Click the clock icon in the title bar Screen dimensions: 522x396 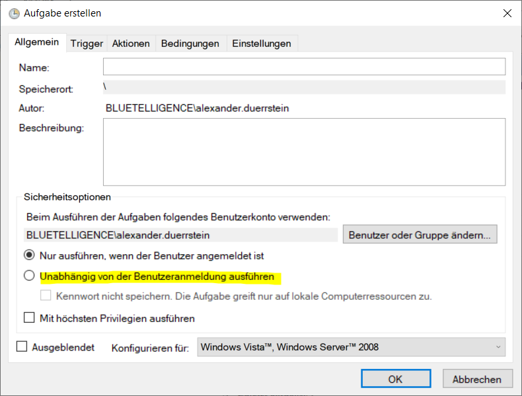click(x=14, y=13)
